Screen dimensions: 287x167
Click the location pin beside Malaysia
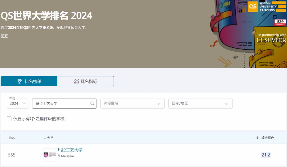pyautogui.click(x=59, y=156)
